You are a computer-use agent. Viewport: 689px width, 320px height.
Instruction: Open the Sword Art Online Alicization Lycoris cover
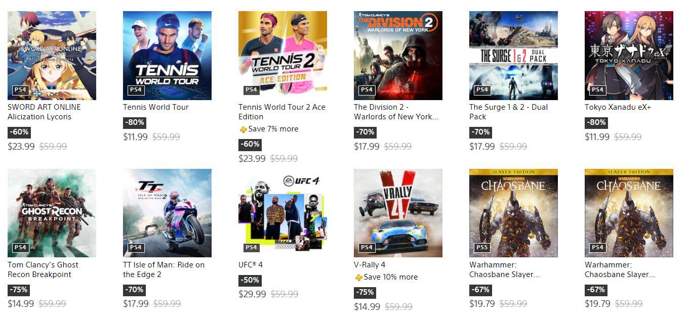point(52,56)
